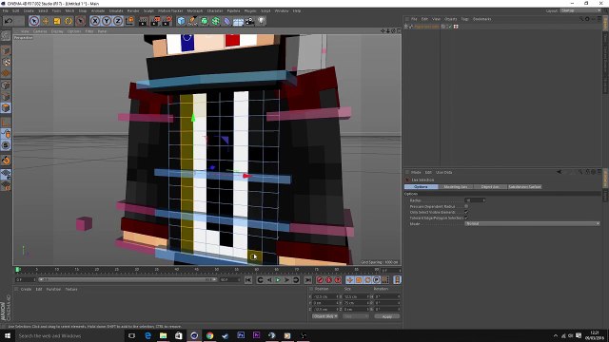609x342 pixels.
Task: Click the Undo arrow icon
Action: point(9,21)
